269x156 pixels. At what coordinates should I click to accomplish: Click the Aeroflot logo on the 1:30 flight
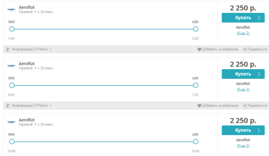(11, 10)
